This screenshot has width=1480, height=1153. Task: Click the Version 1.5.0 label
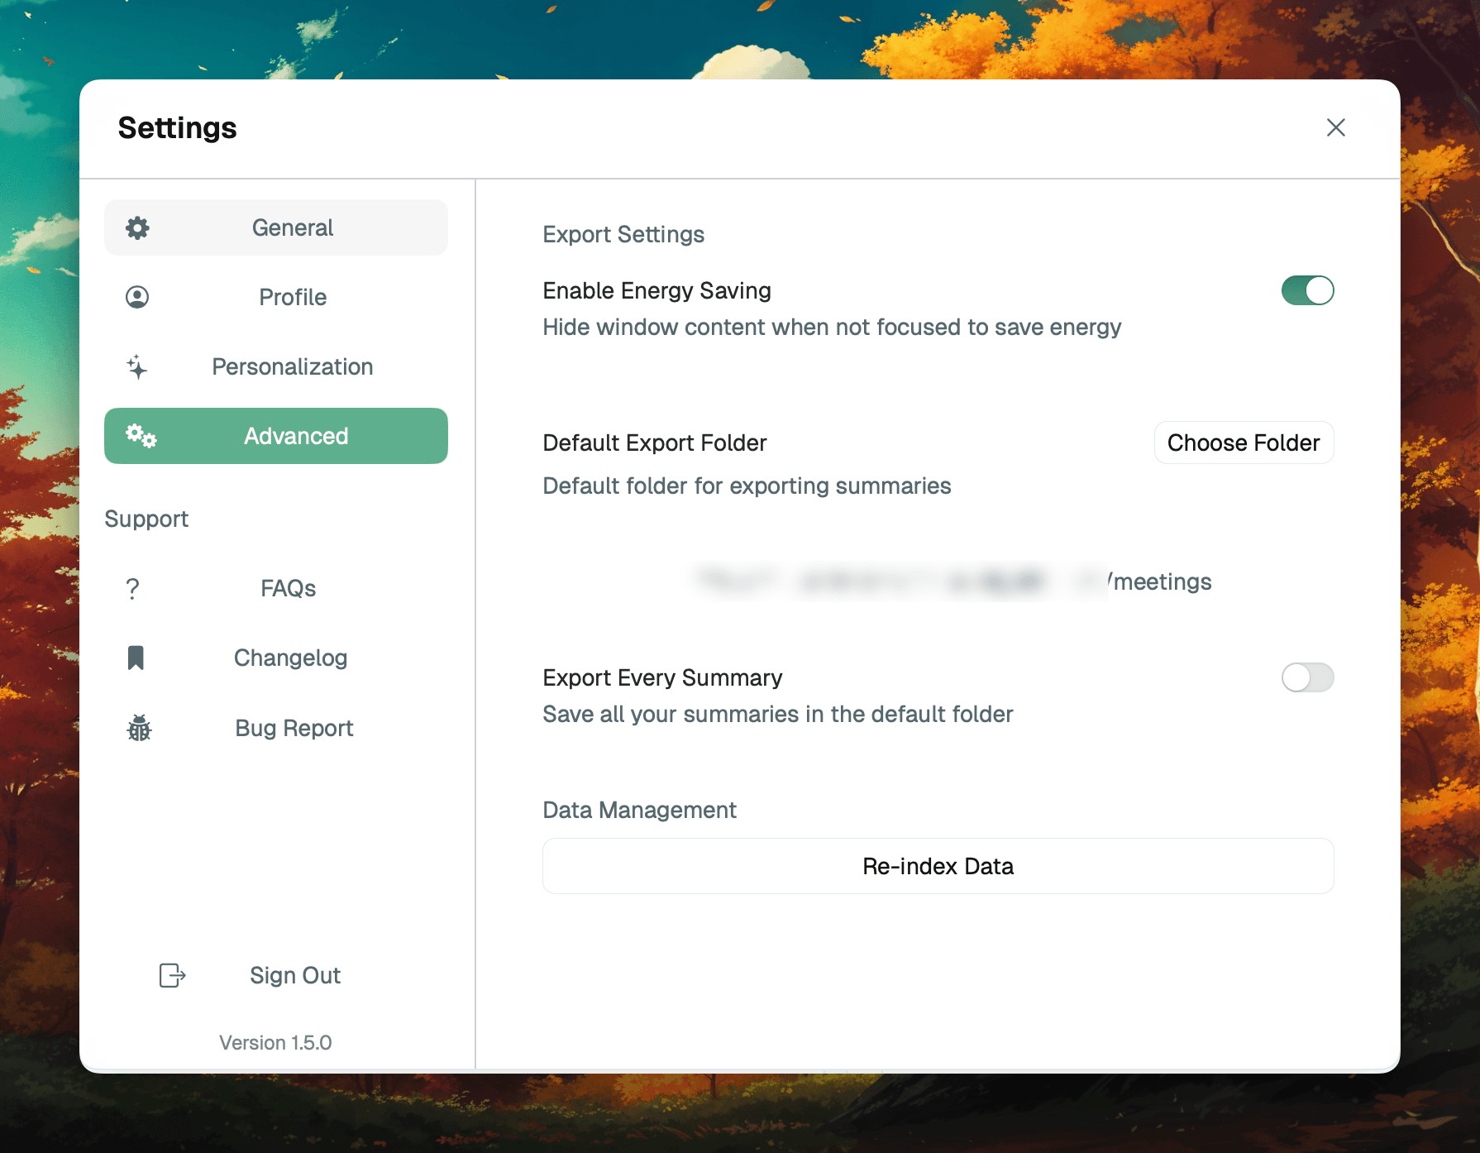click(x=275, y=1042)
